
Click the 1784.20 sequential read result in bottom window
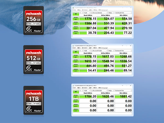[x=88, y=96]
